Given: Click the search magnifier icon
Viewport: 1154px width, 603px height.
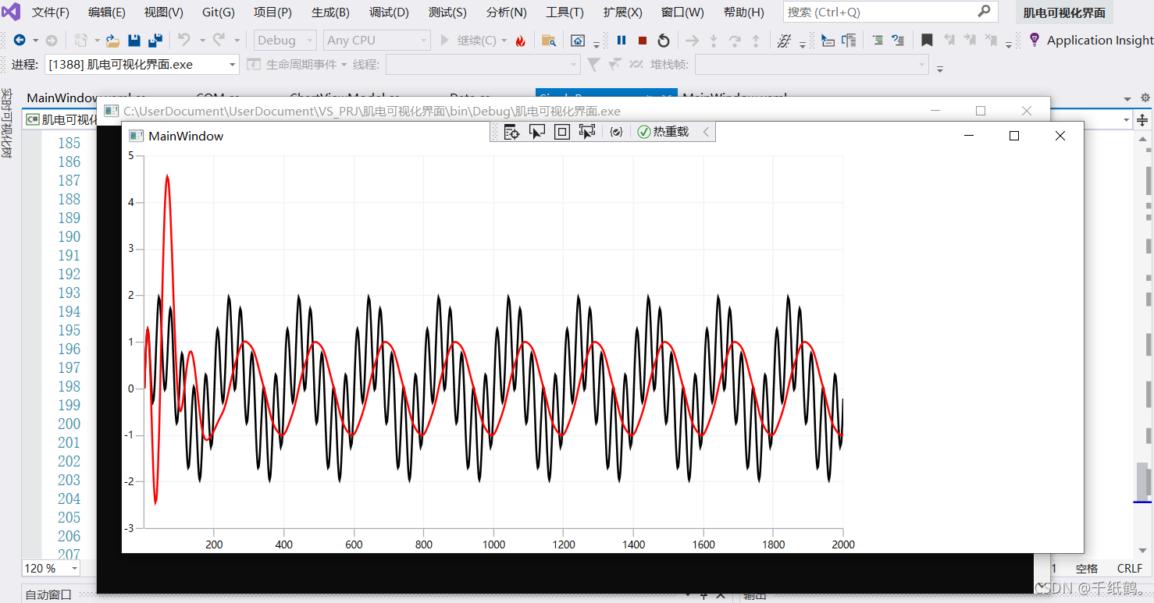Looking at the screenshot, I should (x=984, y=12).
